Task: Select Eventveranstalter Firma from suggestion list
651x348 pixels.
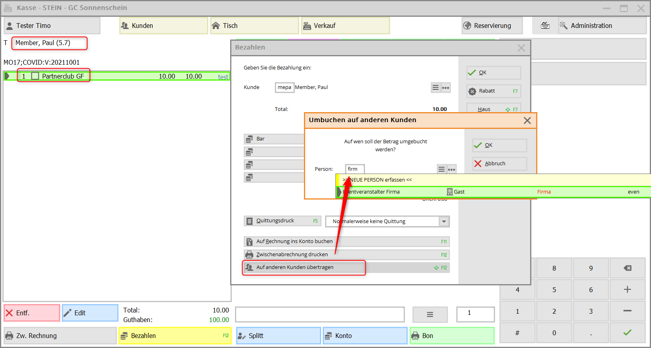Action: point(375,192)
